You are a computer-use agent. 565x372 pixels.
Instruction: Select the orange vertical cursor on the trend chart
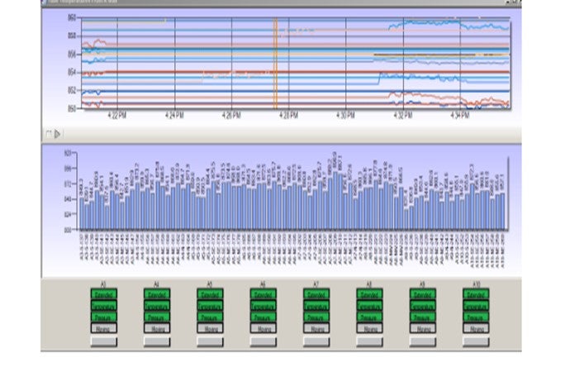coord(275,64)
